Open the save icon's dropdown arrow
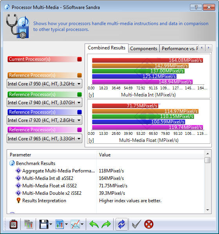 [51, 224]
